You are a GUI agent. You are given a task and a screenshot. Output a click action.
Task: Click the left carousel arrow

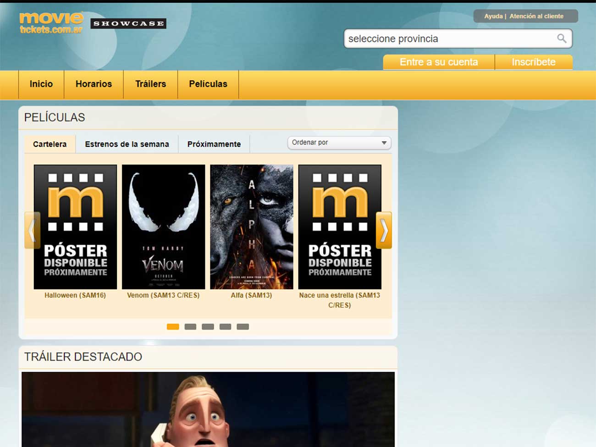tap(32, 230)
